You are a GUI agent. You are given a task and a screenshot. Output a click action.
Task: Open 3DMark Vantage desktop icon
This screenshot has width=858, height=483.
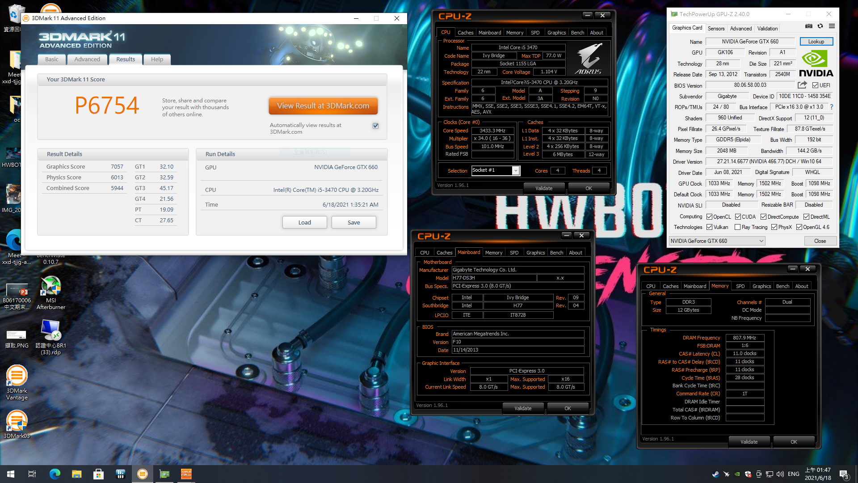[x=17, y=382]
